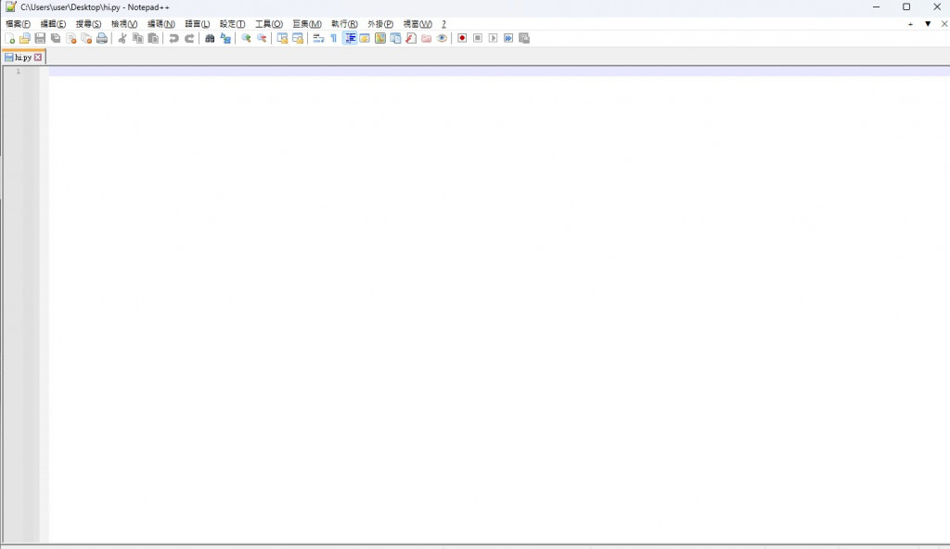Click the Close All documents toolbar icon

pos(86,38)
